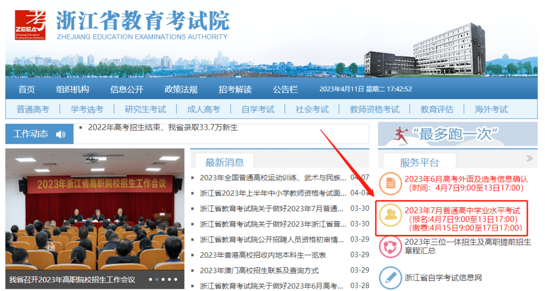
Task: Select the 自学考试 category
Action: coord(258,109)
